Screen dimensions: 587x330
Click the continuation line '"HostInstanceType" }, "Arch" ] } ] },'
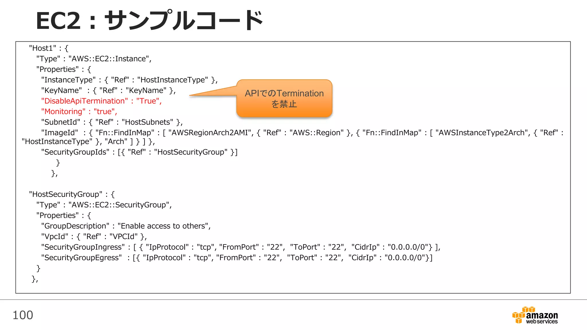(88, 142)
